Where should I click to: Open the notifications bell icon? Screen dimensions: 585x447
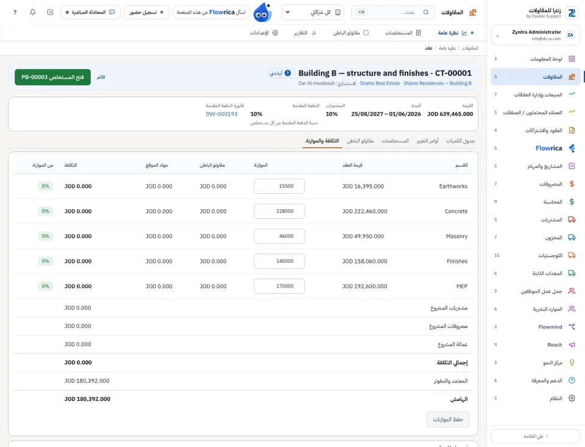coord(33,12)
